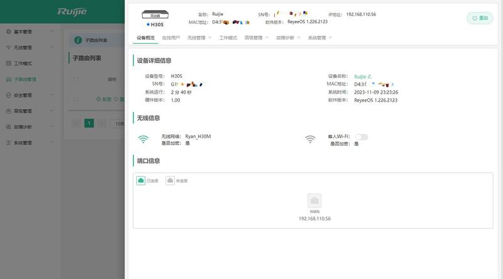
Task: Open 工作模式 in the left sidebar
Action: (23, 63)
